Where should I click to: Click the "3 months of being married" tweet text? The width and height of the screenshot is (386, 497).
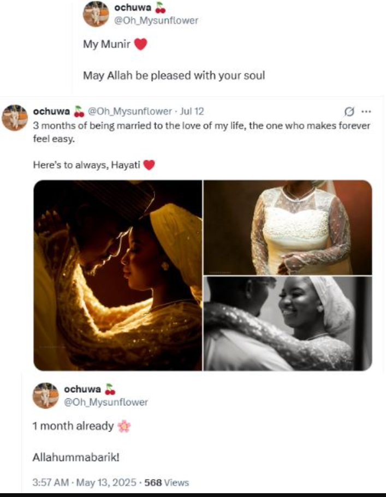pyautogui.click(x=202, y=131)
